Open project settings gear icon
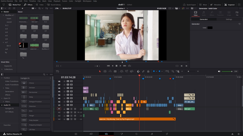Screen dimensions: 243x136 pyautogui.click(x=238, y=134)
